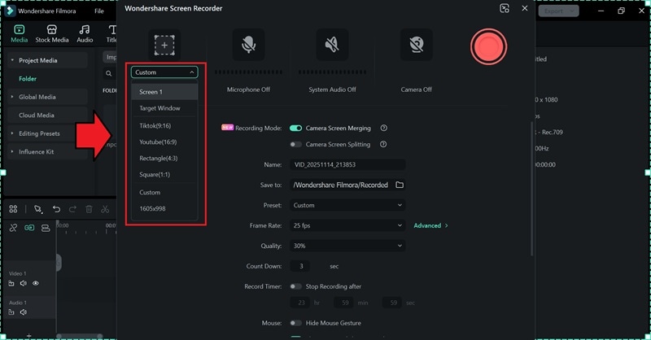
Task: Turn on system audio speaker icon
Action: (332, 45)
